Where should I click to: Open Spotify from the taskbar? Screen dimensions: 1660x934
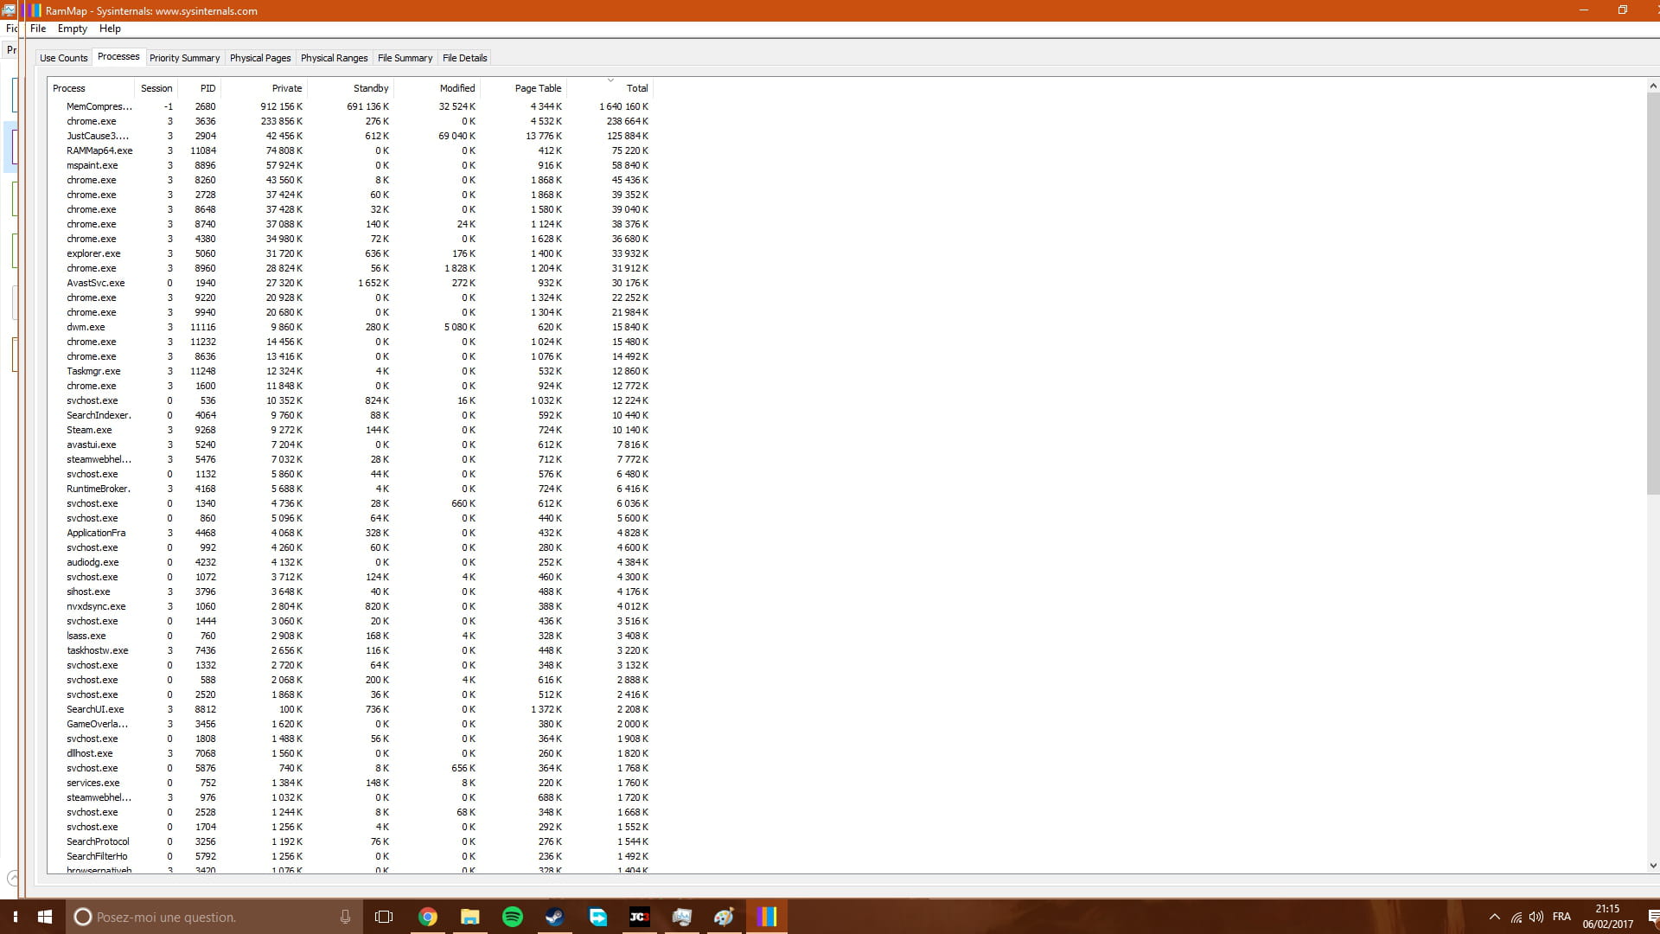point(512,917)
